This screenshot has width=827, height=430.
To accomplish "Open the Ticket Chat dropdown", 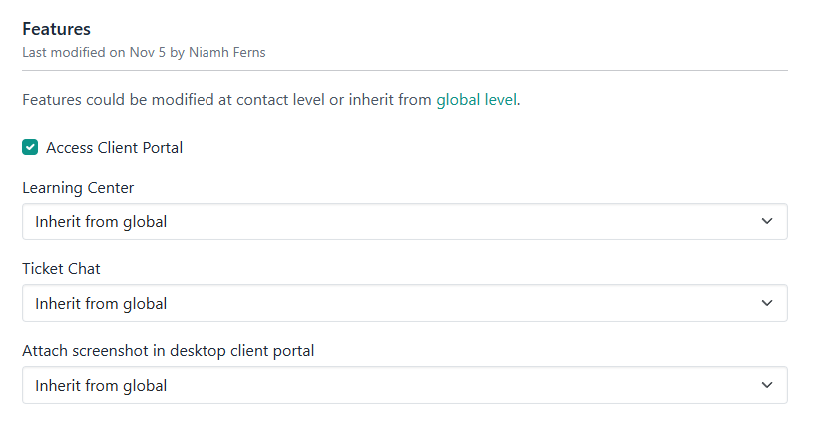I will [x=404, y=303].
